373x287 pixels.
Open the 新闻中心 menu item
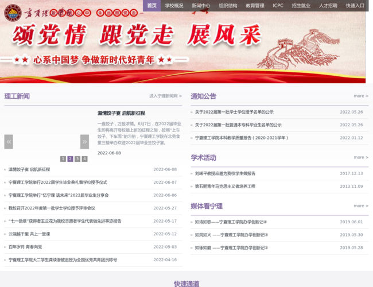click(201, 6)
